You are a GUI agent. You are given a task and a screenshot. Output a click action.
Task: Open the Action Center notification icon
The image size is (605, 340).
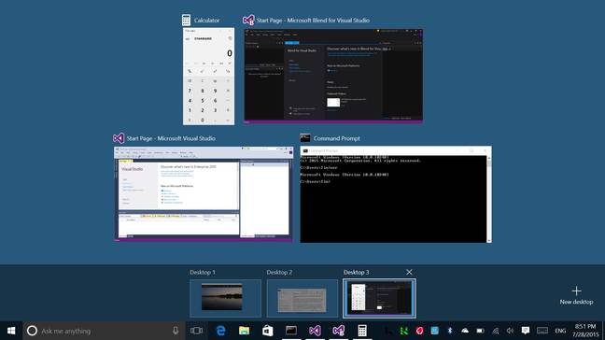(x=526, y=331)
